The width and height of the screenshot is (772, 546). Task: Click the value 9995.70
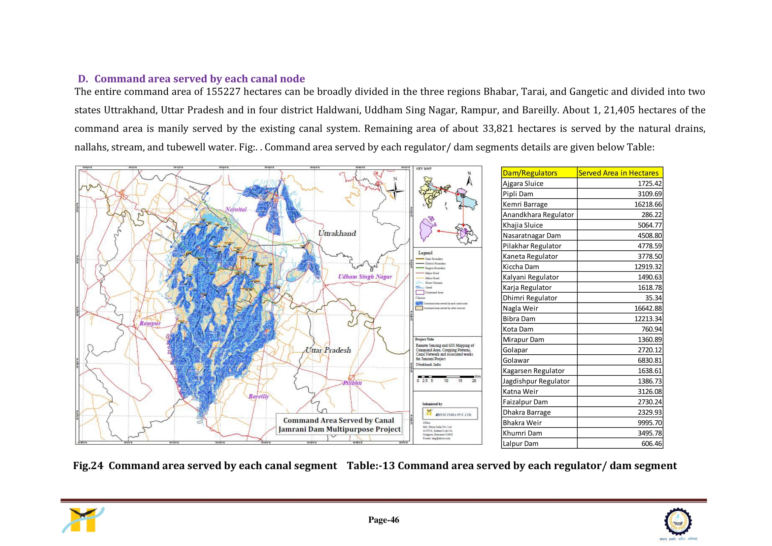click(650, 423)
